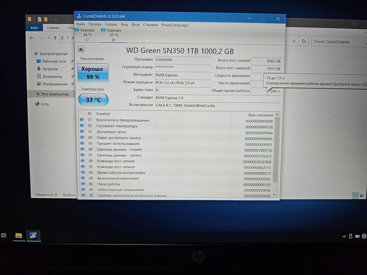Click status circle of attribute 03 Доступный запас
This screenshot has width=367, height=275.
click(82, 132)
